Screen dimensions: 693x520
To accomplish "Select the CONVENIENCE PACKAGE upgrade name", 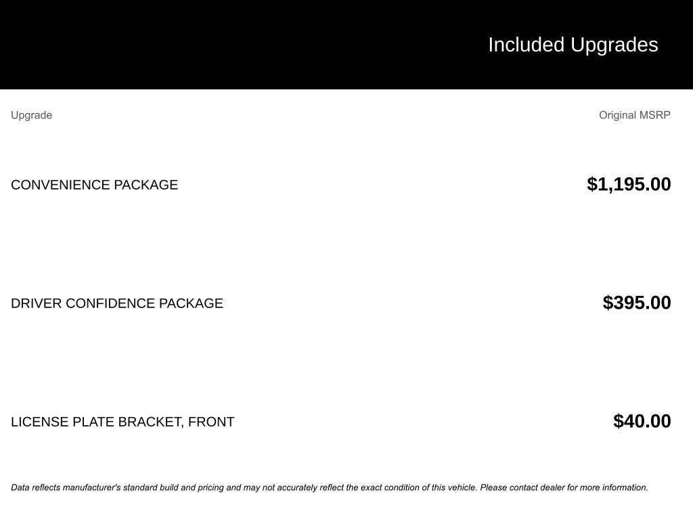I will click(x=94, y=185).
